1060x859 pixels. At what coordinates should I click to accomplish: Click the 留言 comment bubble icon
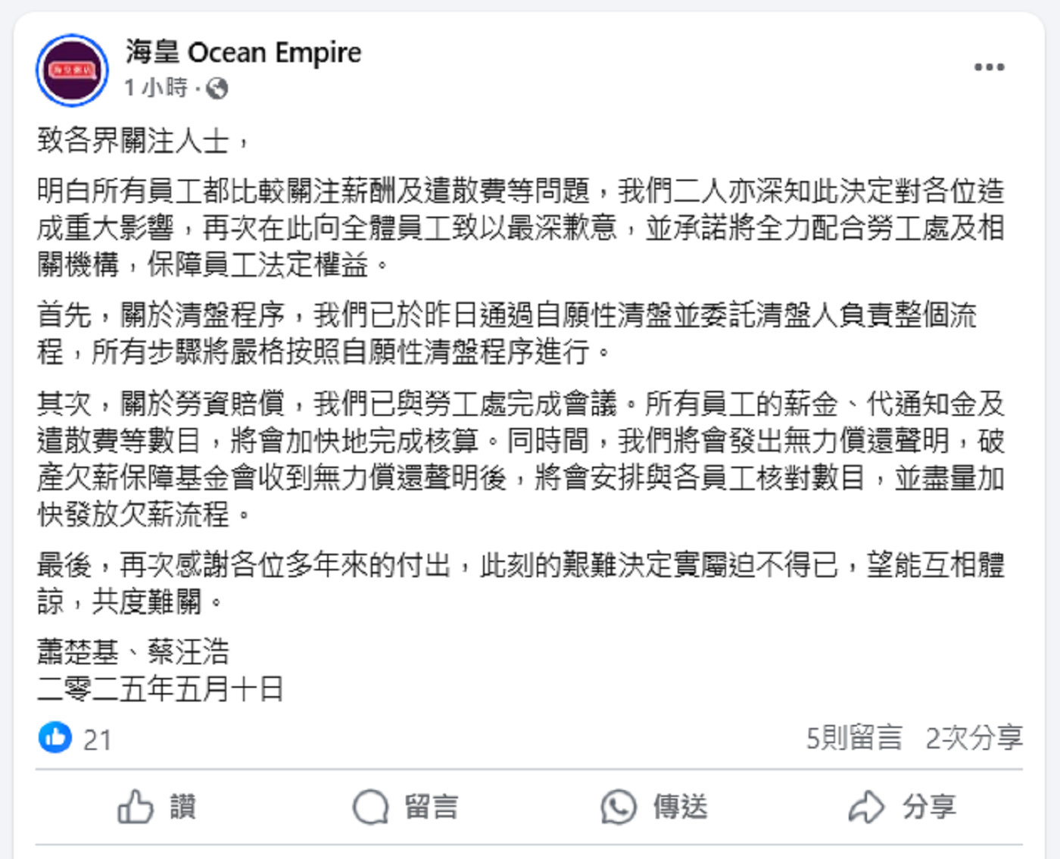tap(371, 807)
